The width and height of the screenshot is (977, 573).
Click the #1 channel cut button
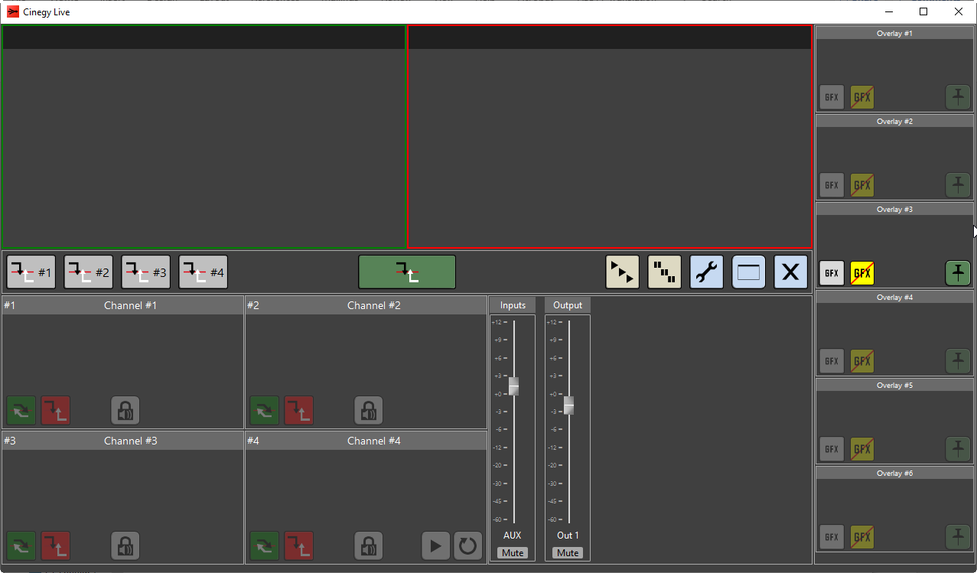click(31, 272)
